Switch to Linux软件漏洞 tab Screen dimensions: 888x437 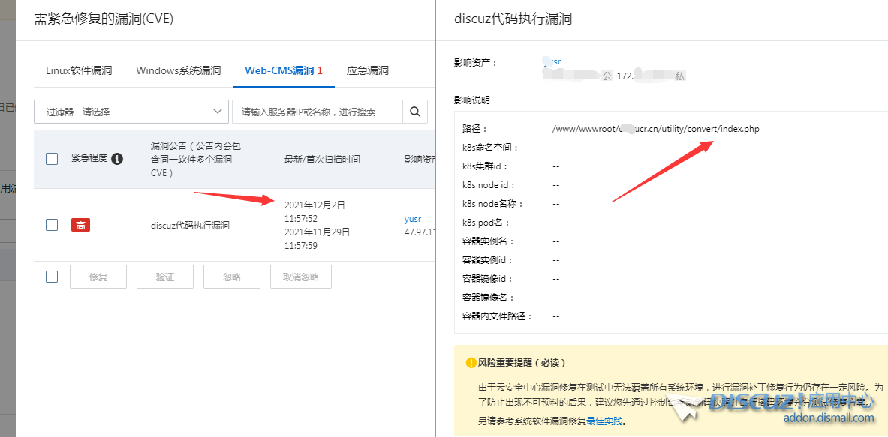tap(79, 71)
